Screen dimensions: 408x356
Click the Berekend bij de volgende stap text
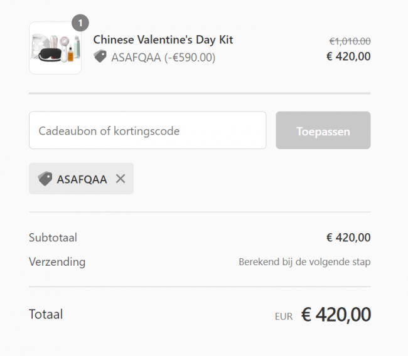[x=304, y=262]
